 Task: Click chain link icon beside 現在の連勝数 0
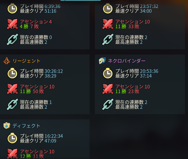12,39
